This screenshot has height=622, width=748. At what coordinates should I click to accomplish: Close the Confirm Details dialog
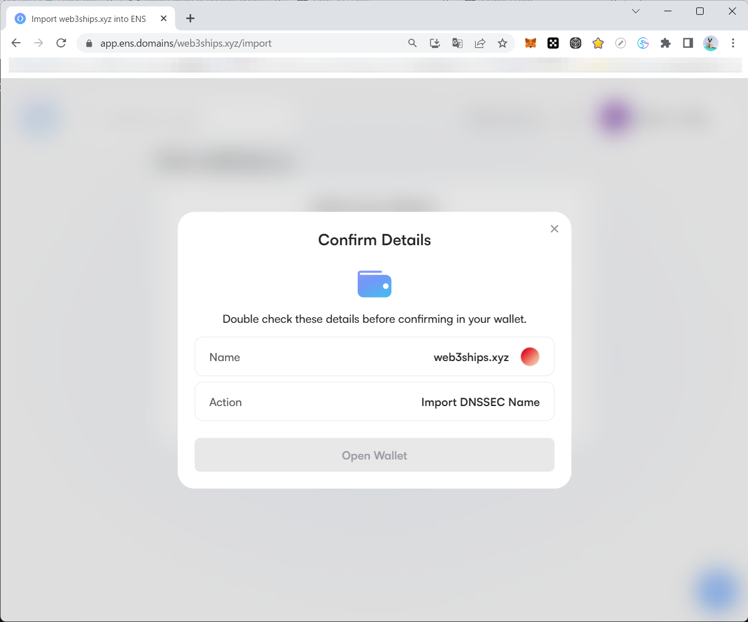[555, 229]
